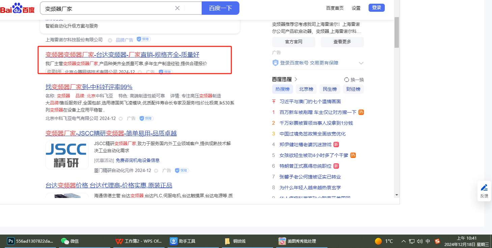Viewport: 492px width, 248px height.
Task: Click in the 变频器厂家 search field
Action: click(x=108, y=8)
